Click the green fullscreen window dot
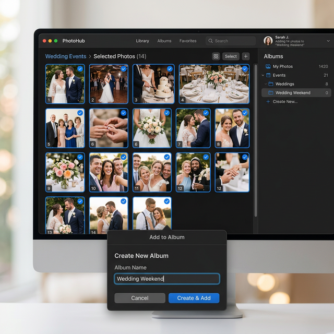The height and width of the screenshot is (334, 334). click(56, 41)
